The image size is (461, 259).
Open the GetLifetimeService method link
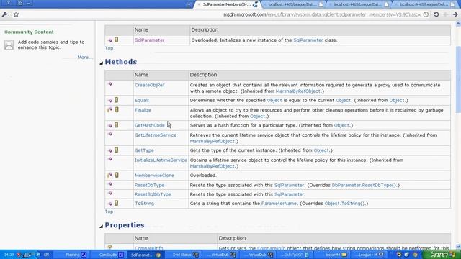coord(156,135)
